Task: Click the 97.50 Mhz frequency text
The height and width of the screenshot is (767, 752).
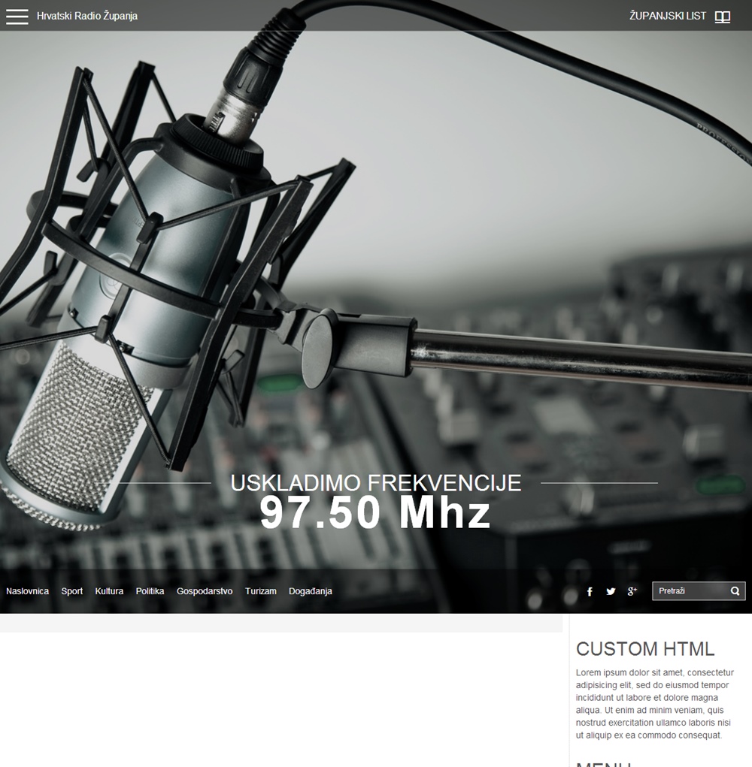Action: 375,514
